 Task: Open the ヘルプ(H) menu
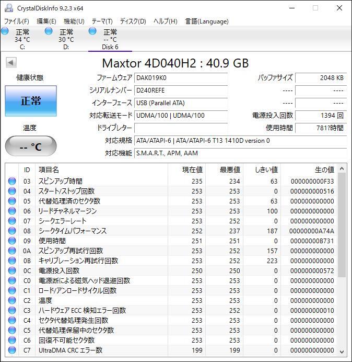(x=166, y=21)
